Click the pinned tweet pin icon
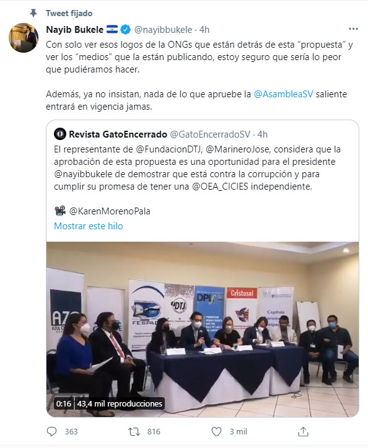The width and height of the screenshot is (368, 448). click(33, 13)
